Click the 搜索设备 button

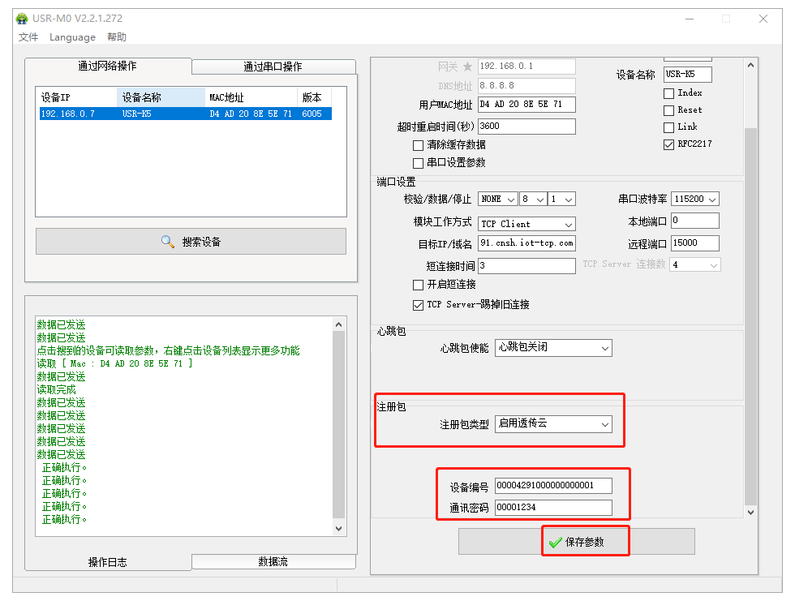click(x=191, y=242)
